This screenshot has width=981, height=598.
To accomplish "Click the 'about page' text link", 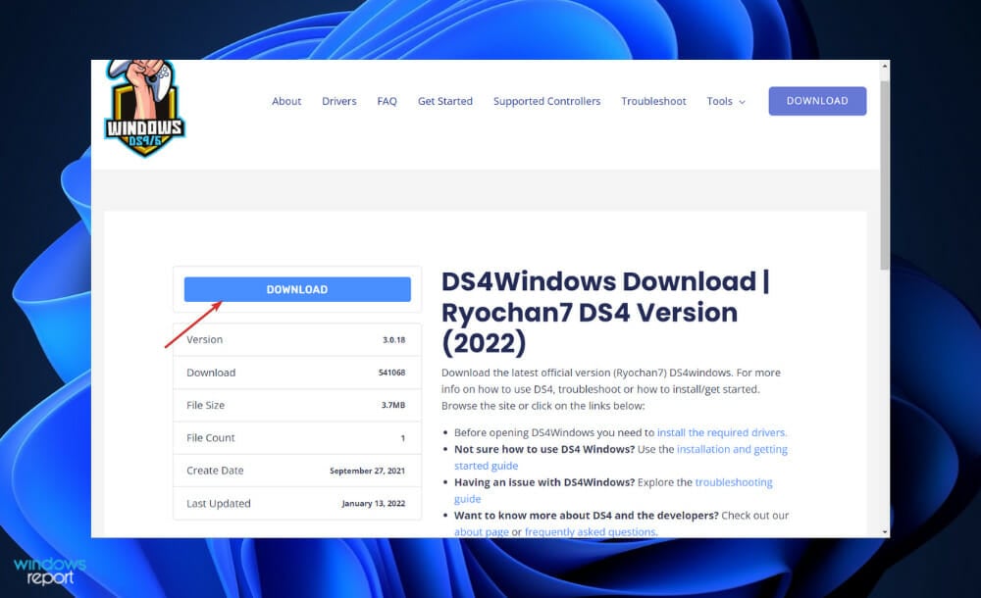I will tap(481, 532).
